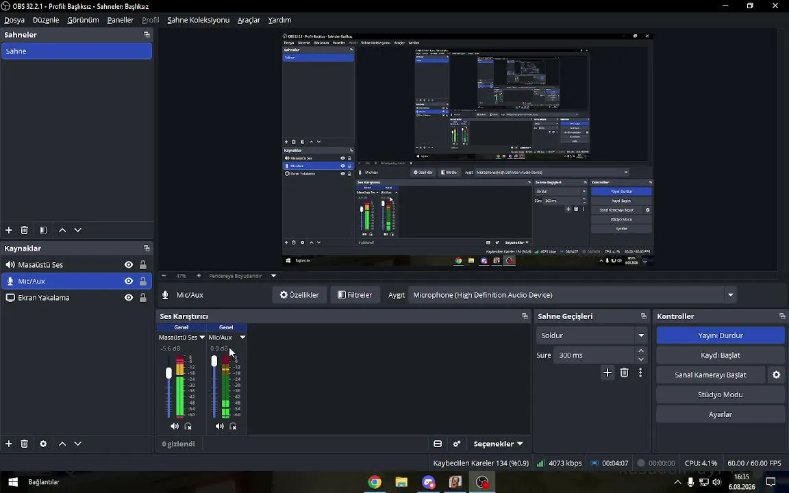Add a new scene with plus icon
This screenshot has height=493, width=789.
[x=8, y=230]
